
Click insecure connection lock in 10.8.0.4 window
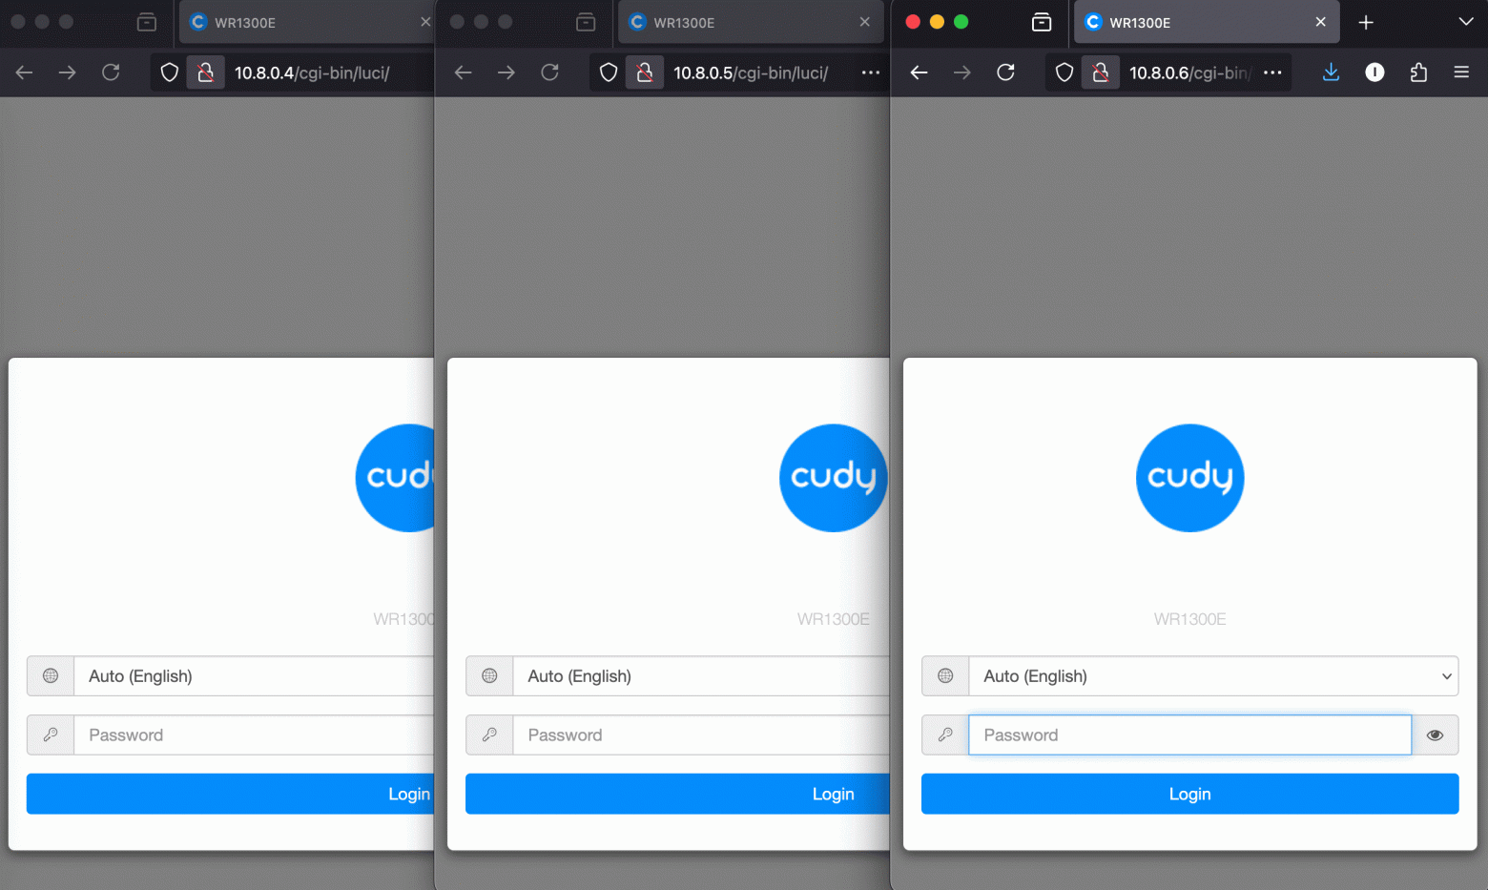(205, 72)
